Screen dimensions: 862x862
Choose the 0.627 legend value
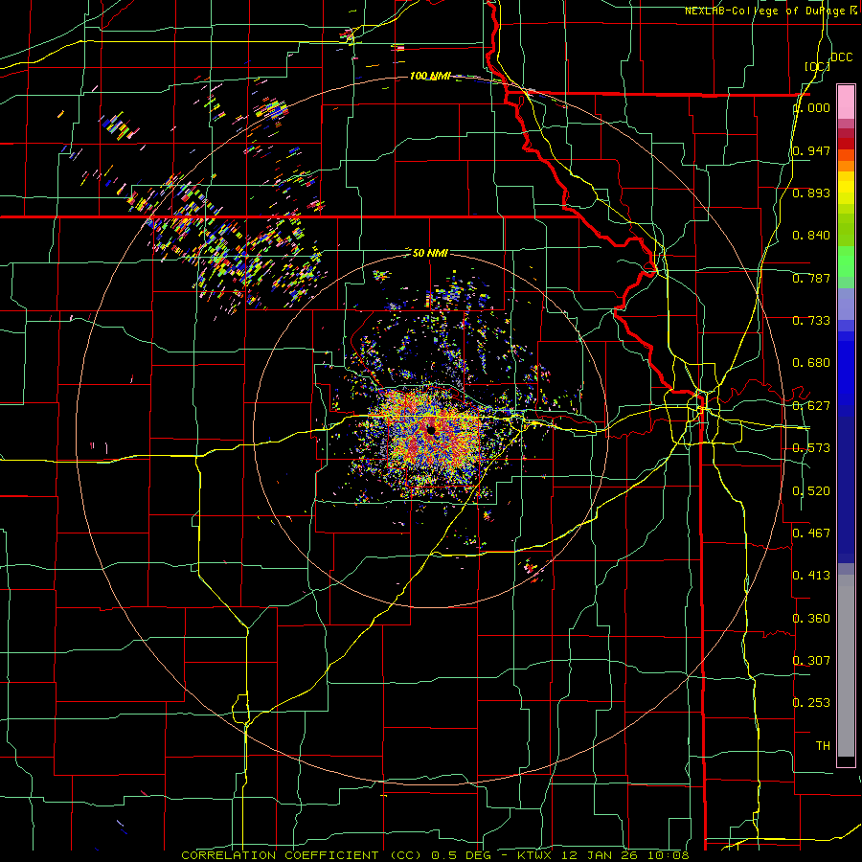tap(811, 406)
